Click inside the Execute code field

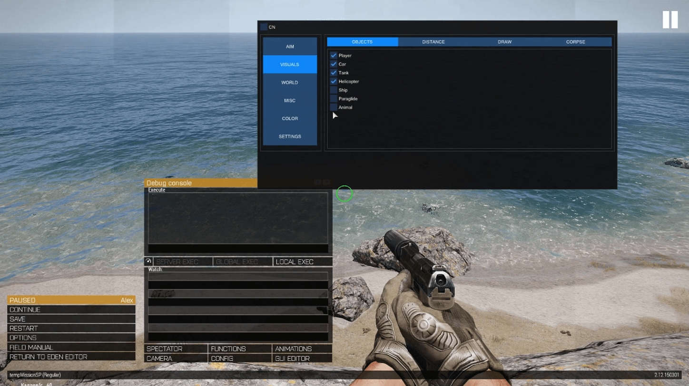(238, 218)
